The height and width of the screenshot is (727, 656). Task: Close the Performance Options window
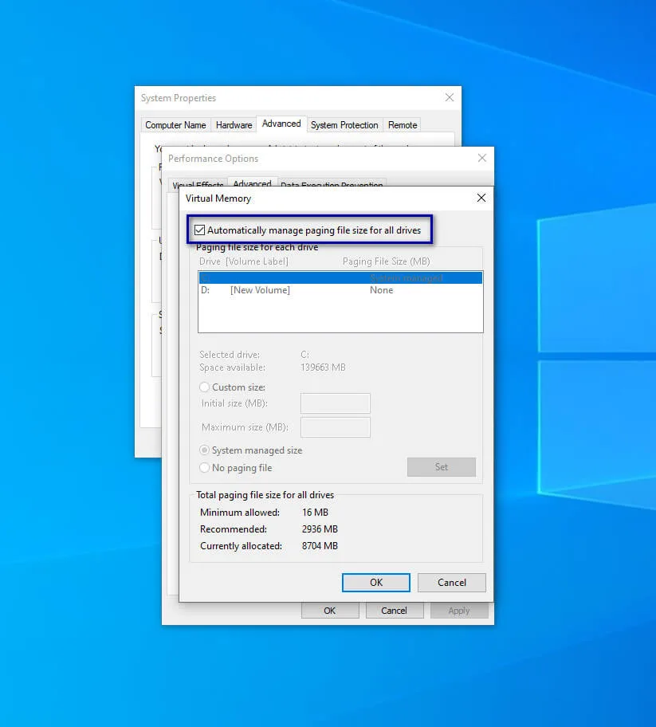coord(482,158)
